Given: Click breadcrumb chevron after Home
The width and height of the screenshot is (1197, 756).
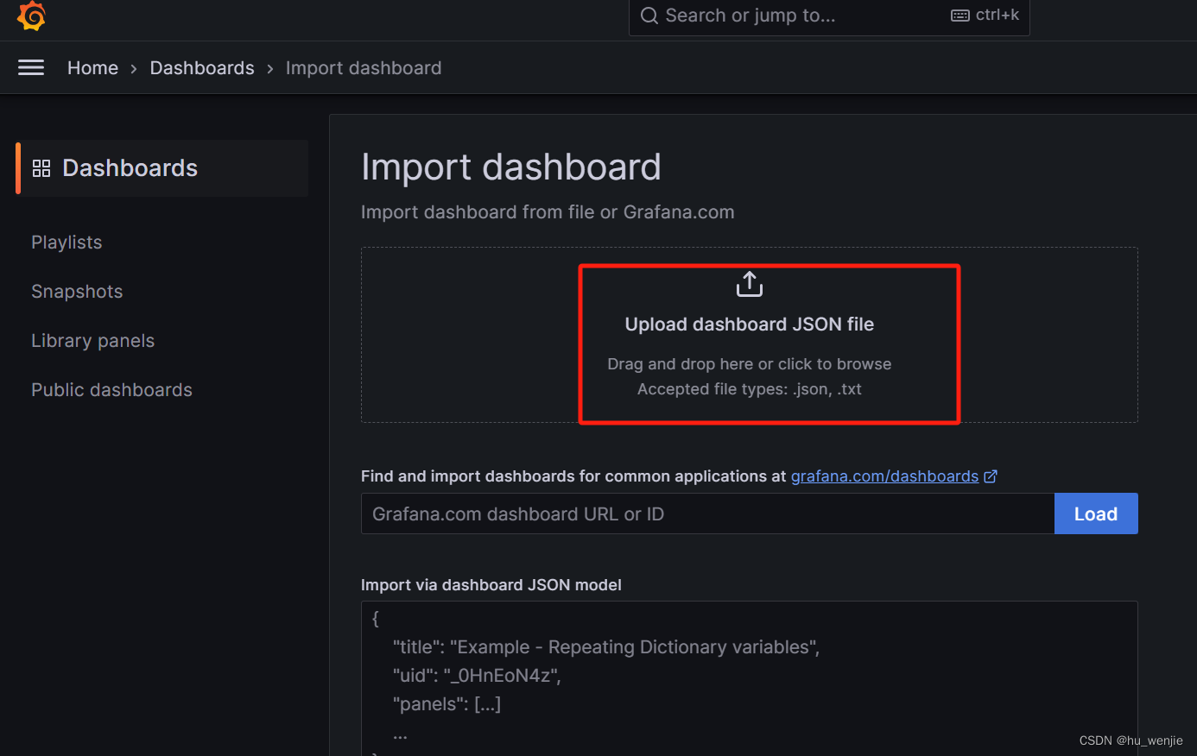Looking at the screenshot, I should point(134,69).
